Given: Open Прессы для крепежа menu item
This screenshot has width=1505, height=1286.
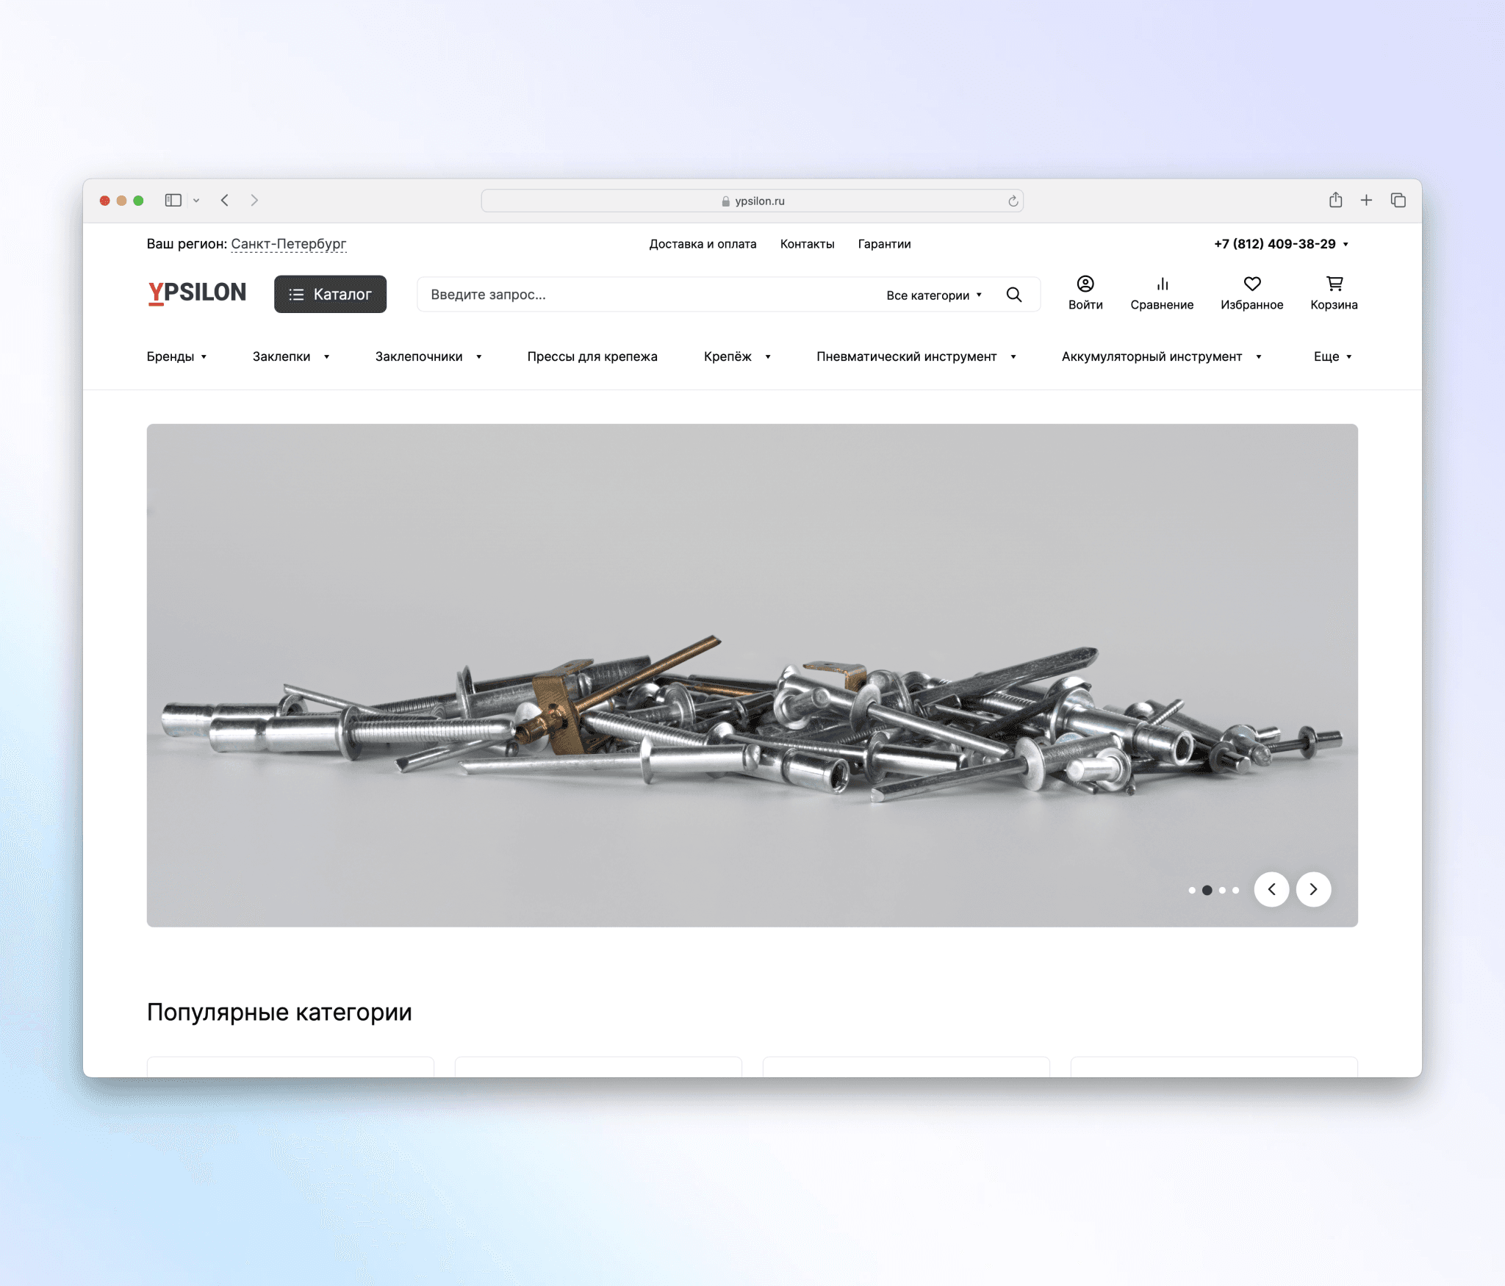Looking at the screenshot, I should 592,356.
